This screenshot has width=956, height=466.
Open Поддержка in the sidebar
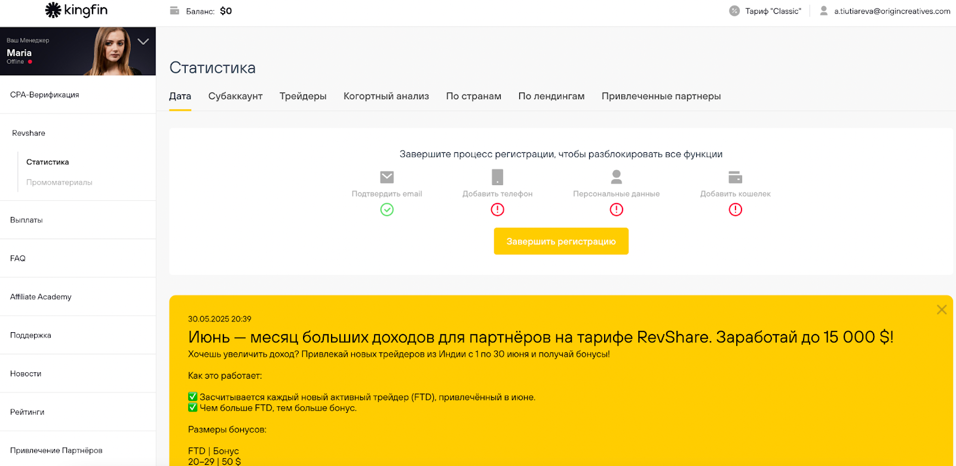[78, 335]
